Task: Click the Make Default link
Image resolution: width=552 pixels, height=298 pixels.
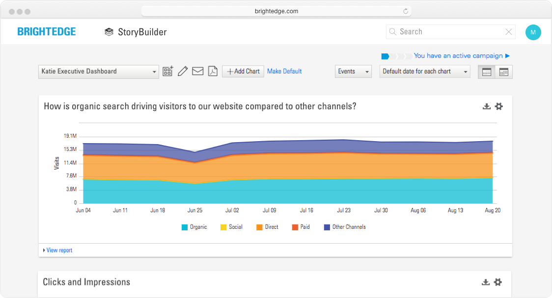Action: click(284, 72)
